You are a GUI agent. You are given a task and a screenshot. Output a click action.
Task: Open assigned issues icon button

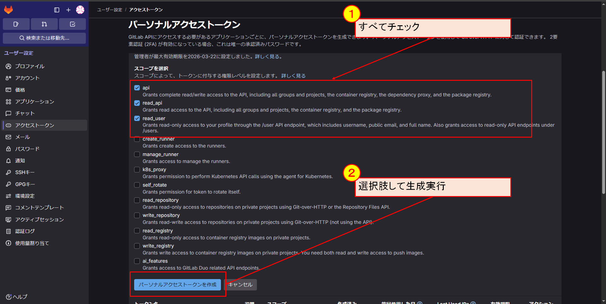(16, 24)
